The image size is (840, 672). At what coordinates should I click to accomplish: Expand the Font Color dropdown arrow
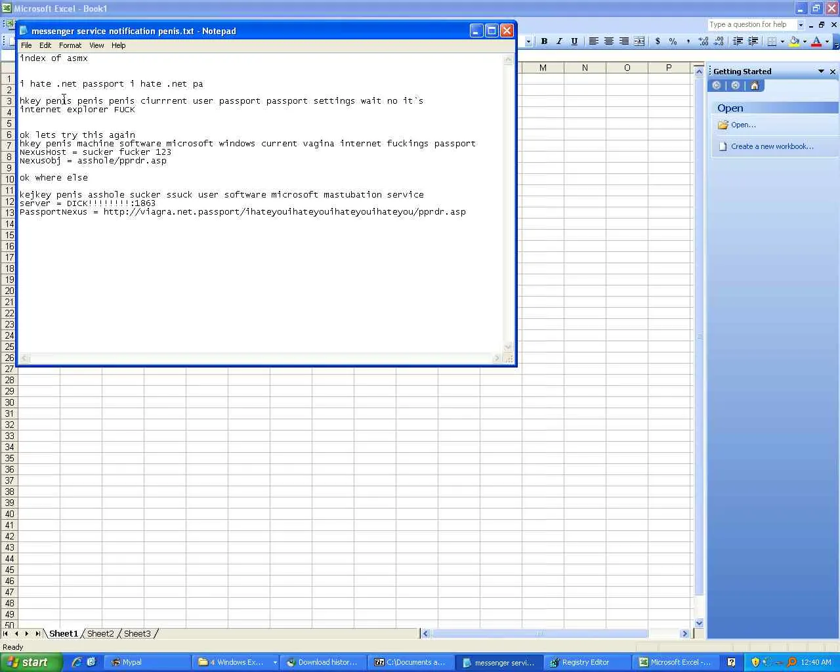[827, 41]
